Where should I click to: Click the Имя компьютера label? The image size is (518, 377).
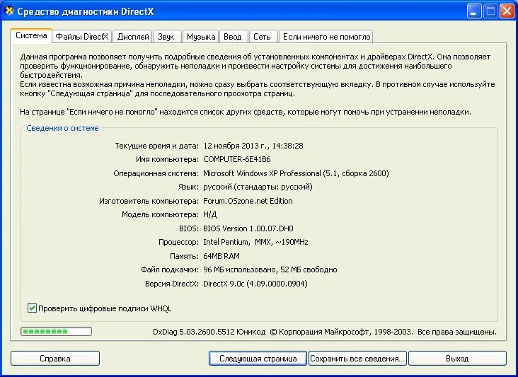point(167,159)
